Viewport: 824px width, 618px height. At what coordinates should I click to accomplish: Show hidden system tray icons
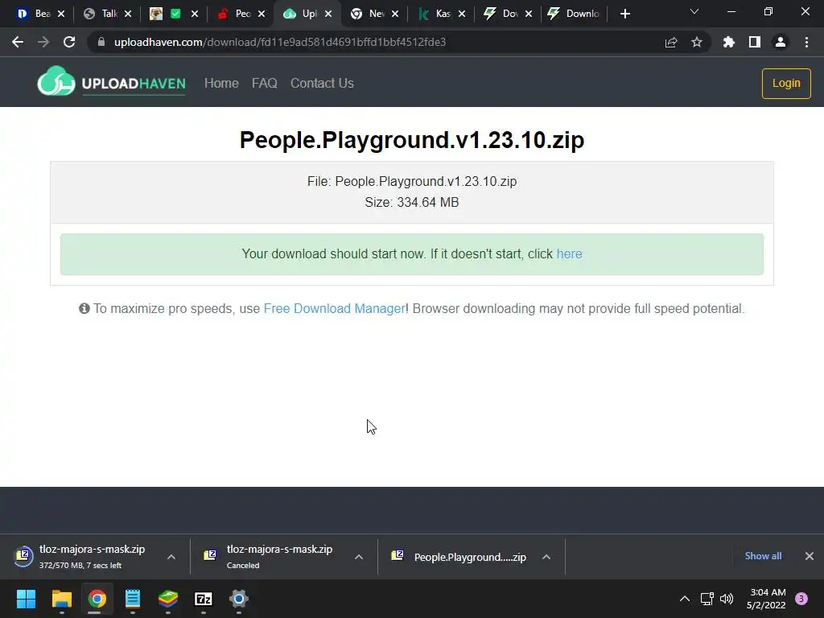pyautogui.click(x=685, y=599)
